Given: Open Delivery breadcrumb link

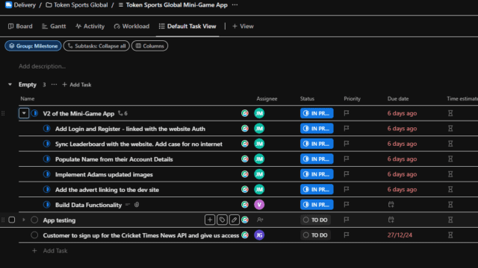Looking at the screenshot, I should 25,5.
